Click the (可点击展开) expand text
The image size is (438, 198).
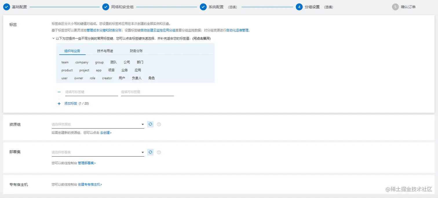202,38
